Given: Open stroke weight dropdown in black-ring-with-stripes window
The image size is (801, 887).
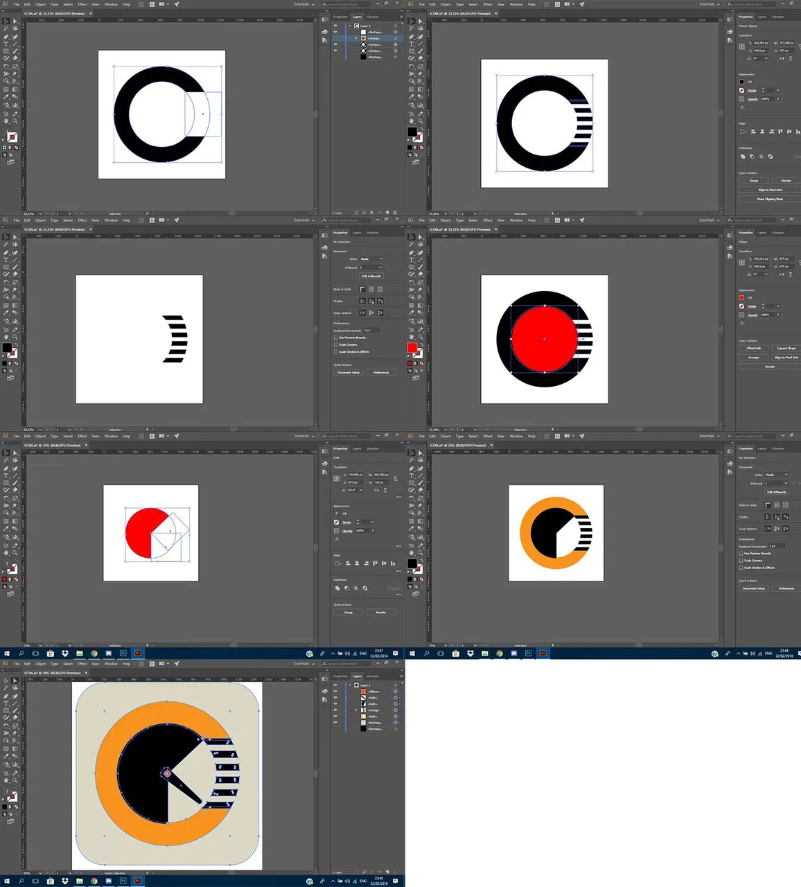Looking at the screenshot, I should (x=778, y=90).
